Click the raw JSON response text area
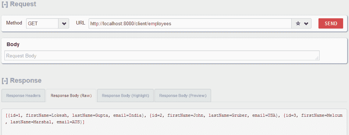The width and height of the screenshot is (349, 135). 174,122
